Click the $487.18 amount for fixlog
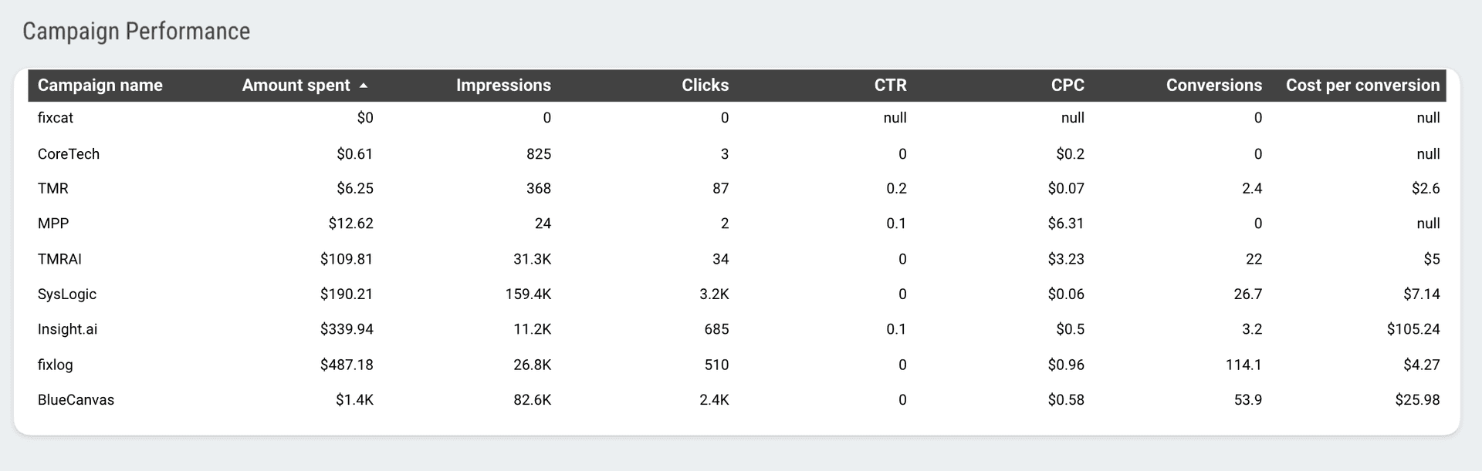The height and width of the screenshot is (471, 1482). pos(347,365)
